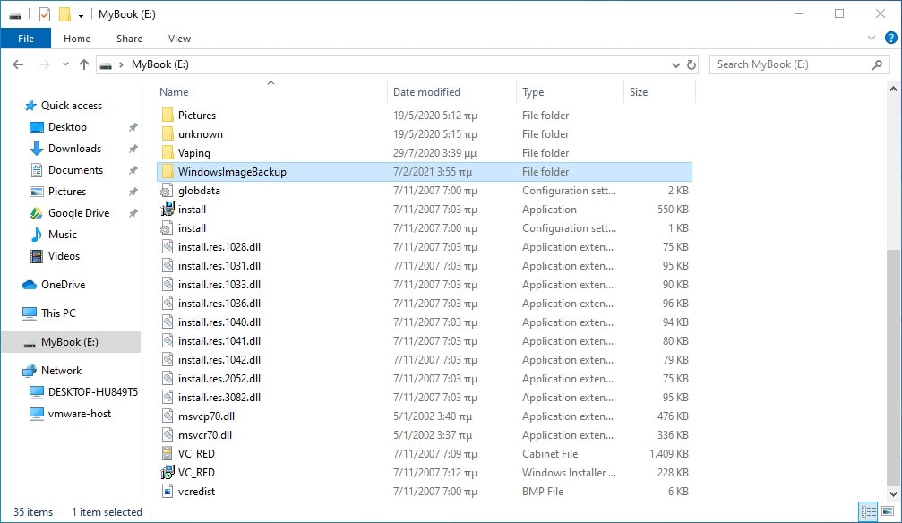Expand the ribbon with the chevron

click(871, 38)
